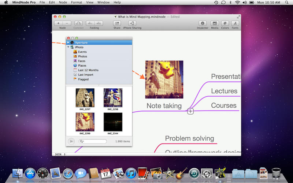Screen dimensions: 293x183
Task: Open the Share toolbar button
Action: (117, 23)
